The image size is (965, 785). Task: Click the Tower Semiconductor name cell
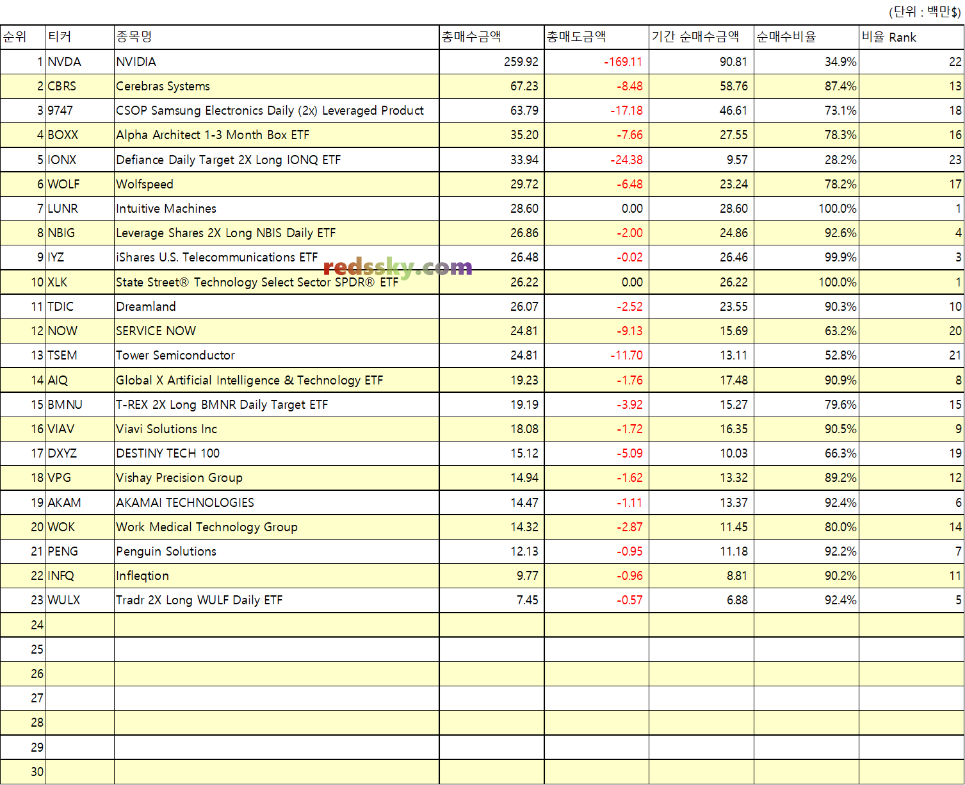(277, 355)
